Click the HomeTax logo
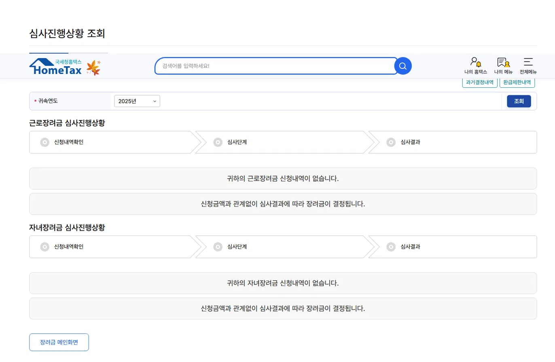The width and height of the screenshot is (555, 362). pyautogui.click(x=56, y=67)
